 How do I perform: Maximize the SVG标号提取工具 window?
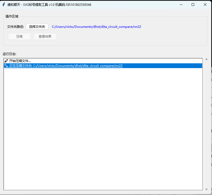pyautogui.click(x=193, y=5)
